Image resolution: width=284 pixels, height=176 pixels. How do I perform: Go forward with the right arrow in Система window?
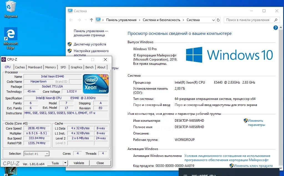tap(79, 20)
